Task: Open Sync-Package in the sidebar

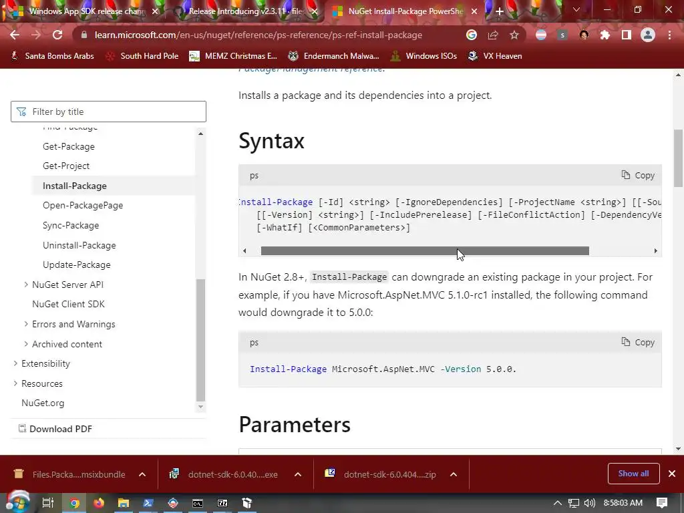Action: 71,225
